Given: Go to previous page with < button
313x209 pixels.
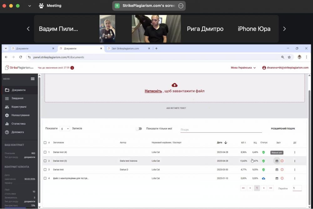Looking at the screenshot, I should [x=250, y=188].
